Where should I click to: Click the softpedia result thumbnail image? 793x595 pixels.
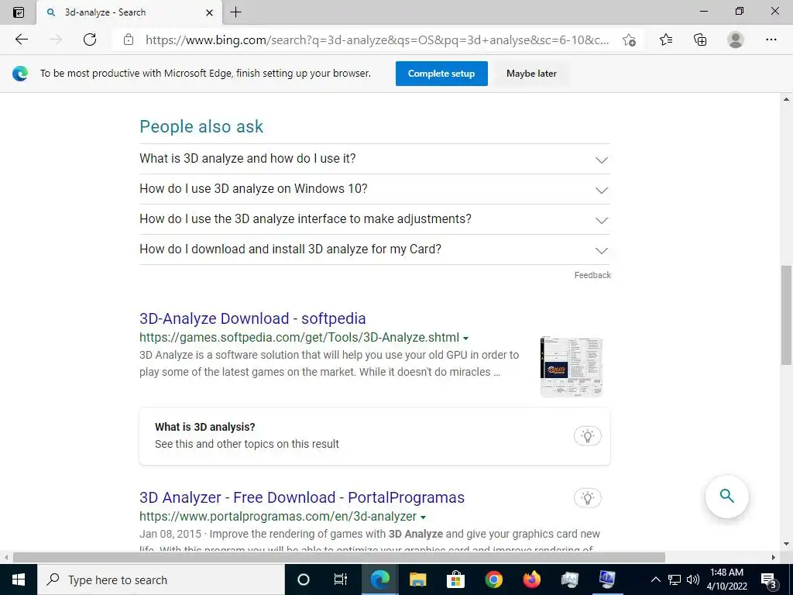coord(572,366)
